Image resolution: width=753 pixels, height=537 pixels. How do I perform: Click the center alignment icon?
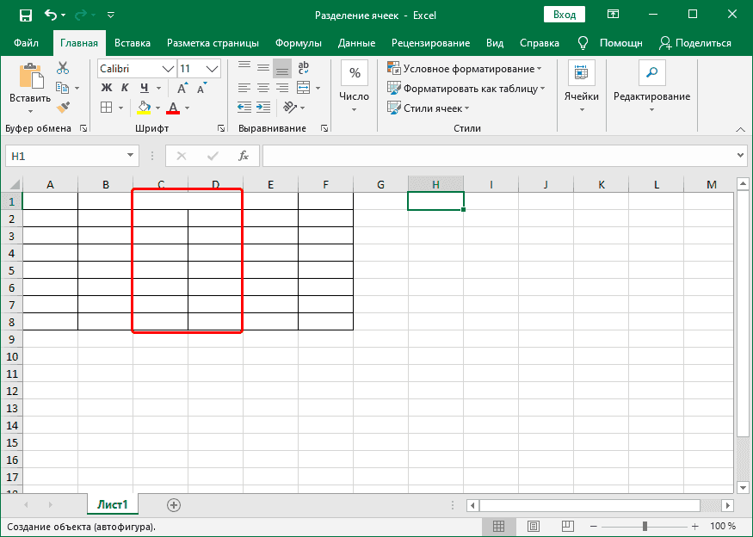pyautogui.click(x=262, y=87)
